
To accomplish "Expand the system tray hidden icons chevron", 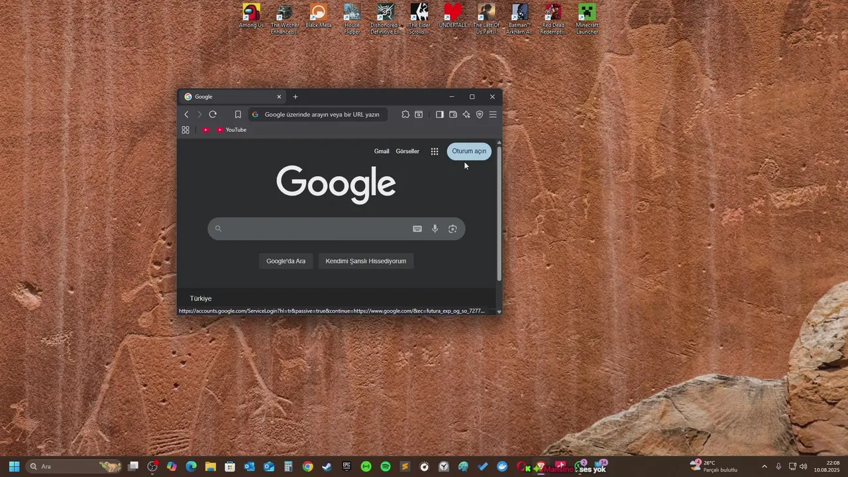I will 765,466.
